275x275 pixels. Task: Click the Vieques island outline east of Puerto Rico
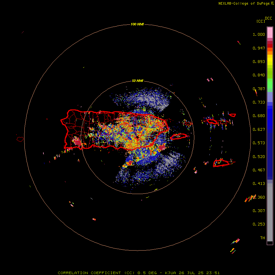(178, 137)
